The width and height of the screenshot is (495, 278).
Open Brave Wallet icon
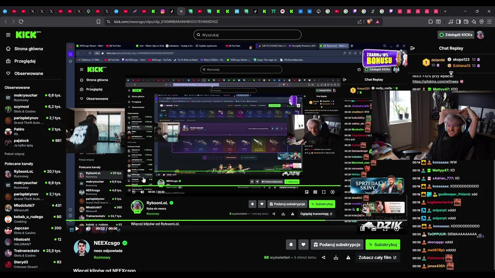coord(466,22)
